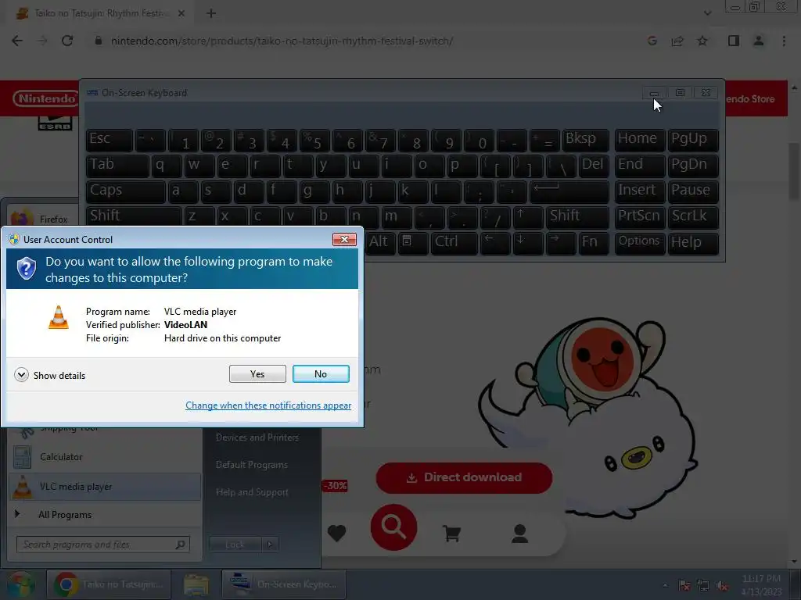
Task: Show hidden system tray icons arrow
Action: [x=665, y=586]
